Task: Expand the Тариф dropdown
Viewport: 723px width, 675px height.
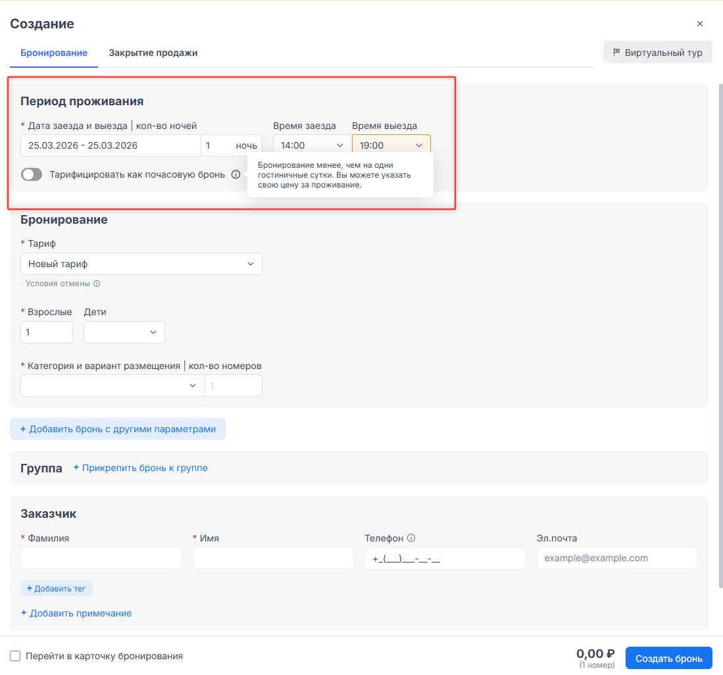Action: 141,264
